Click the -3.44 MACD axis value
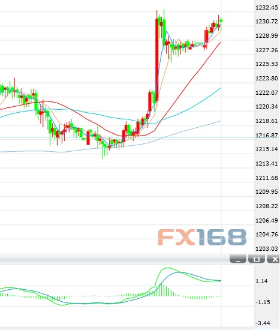280x330 pixels. click(263, 323)
